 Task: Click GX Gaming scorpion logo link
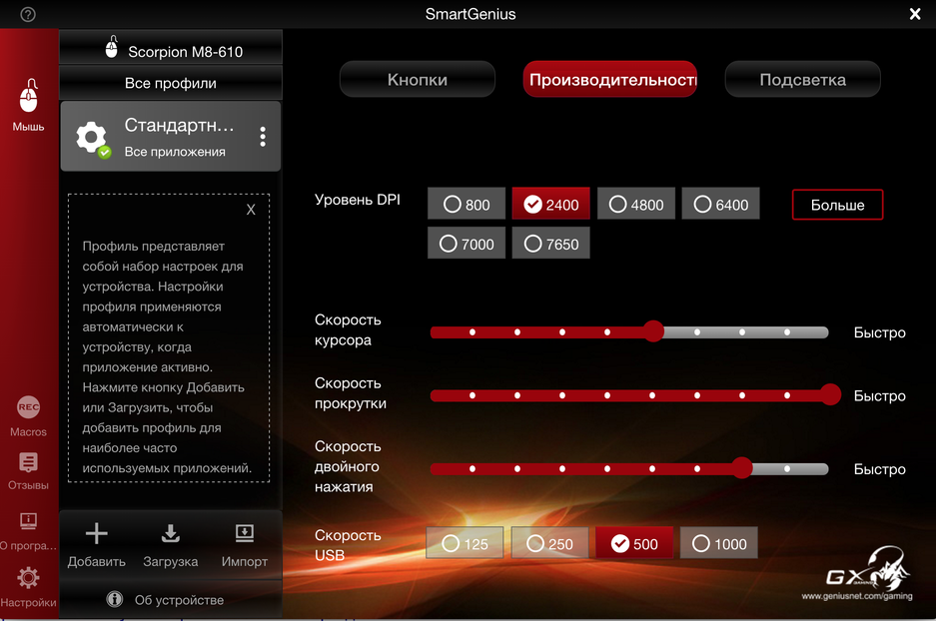pos(868,568)
